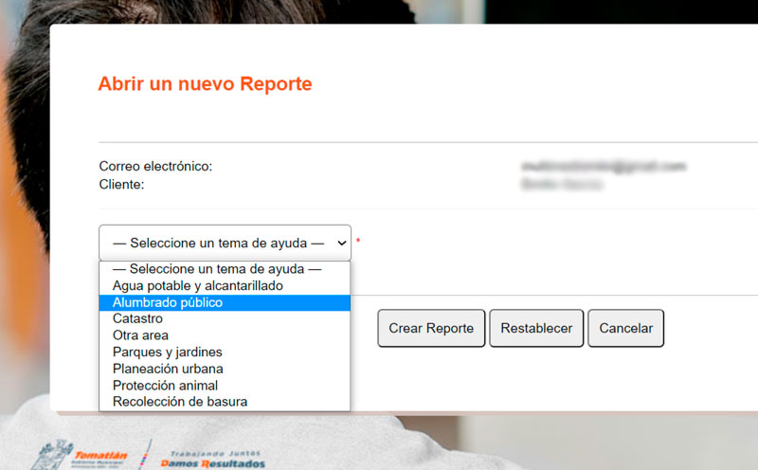This screenshot has height=470, width=758.
Task: Pick 'Planeación urbana' from the options
Action: click(x=168, y=369)
